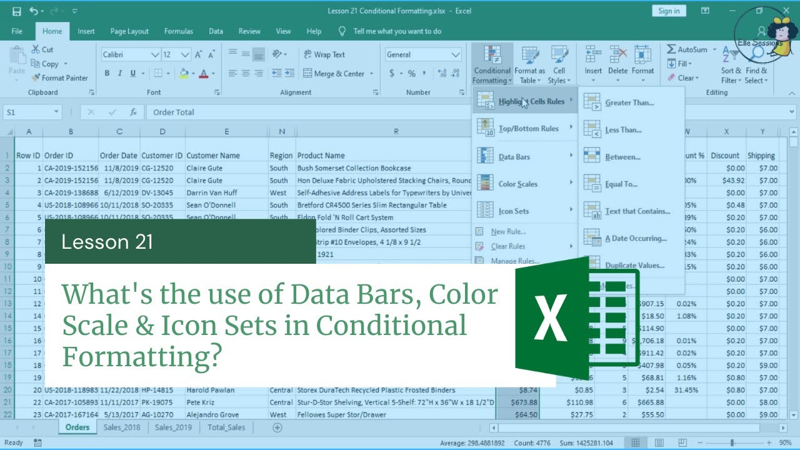Add a new sheet with plus icon
The image size is (800, 450).
pos(277,427)
